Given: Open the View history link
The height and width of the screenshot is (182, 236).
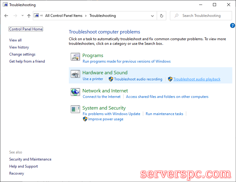Looking at the screenshot, I should [19, 47].
